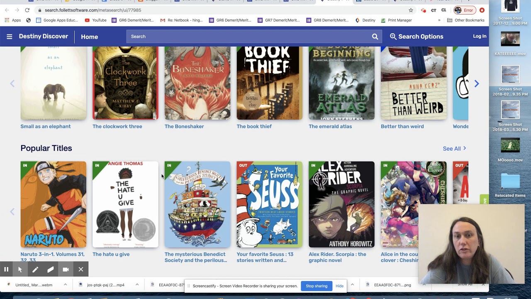
Task: Open the YouTube bookmark
Action: (95, 20)
